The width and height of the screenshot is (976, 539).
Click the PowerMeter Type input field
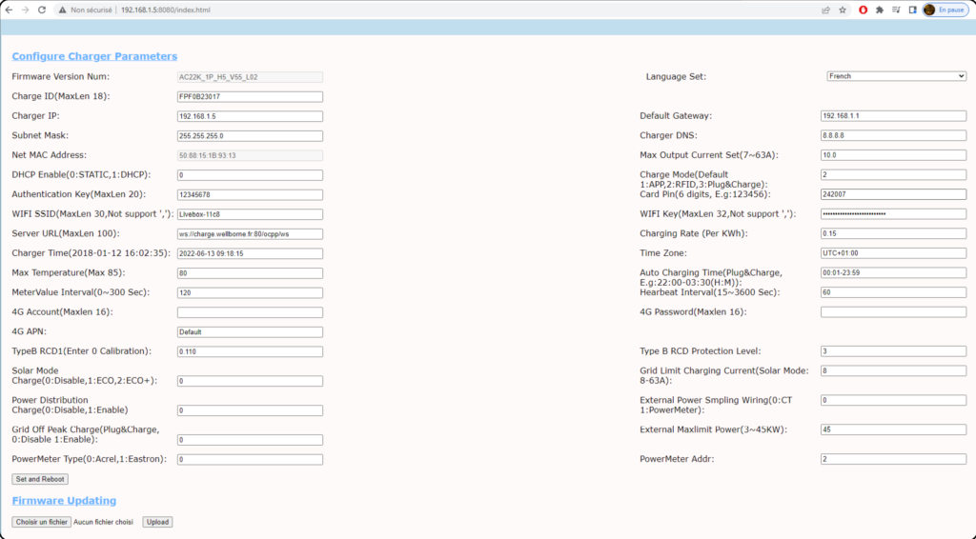[x=250, y=460]
